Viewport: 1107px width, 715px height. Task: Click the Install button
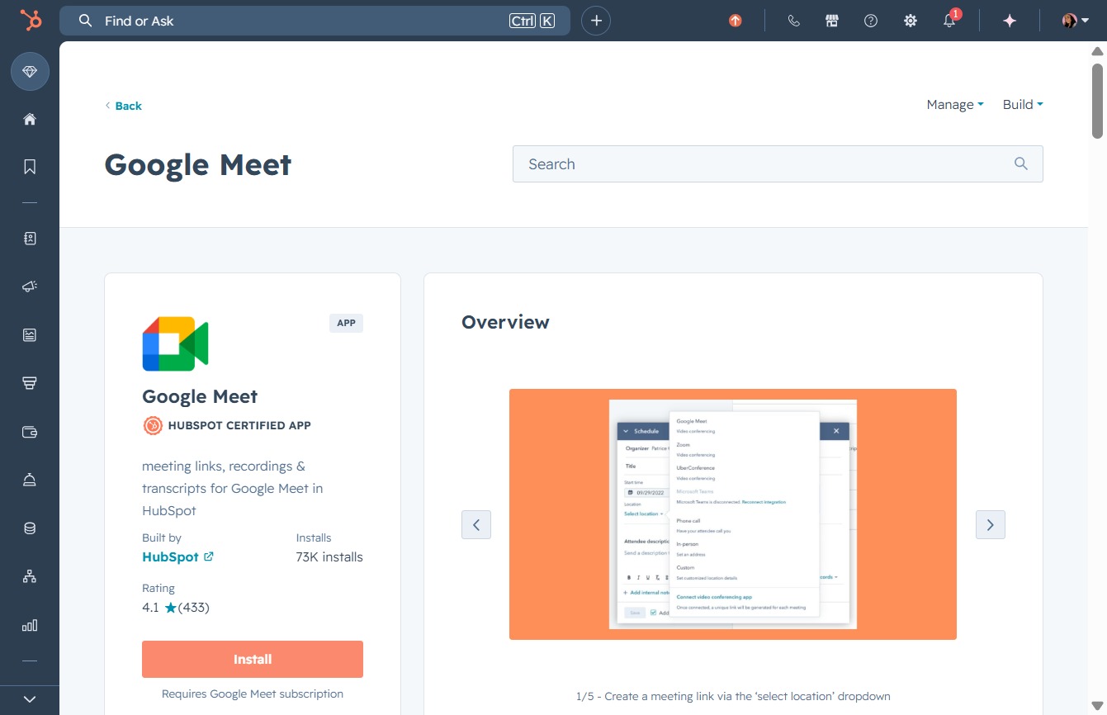(253, 659)
